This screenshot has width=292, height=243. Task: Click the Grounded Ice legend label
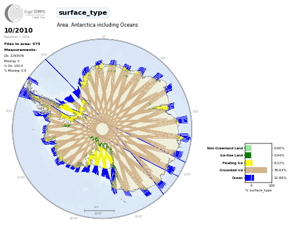pyautogui.click(x=231, y=170)
